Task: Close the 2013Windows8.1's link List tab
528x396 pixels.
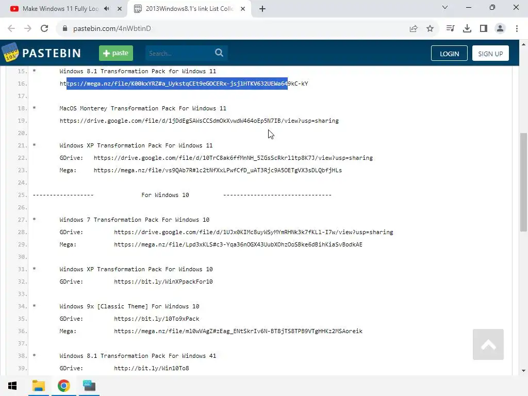Action: [243, 9]
